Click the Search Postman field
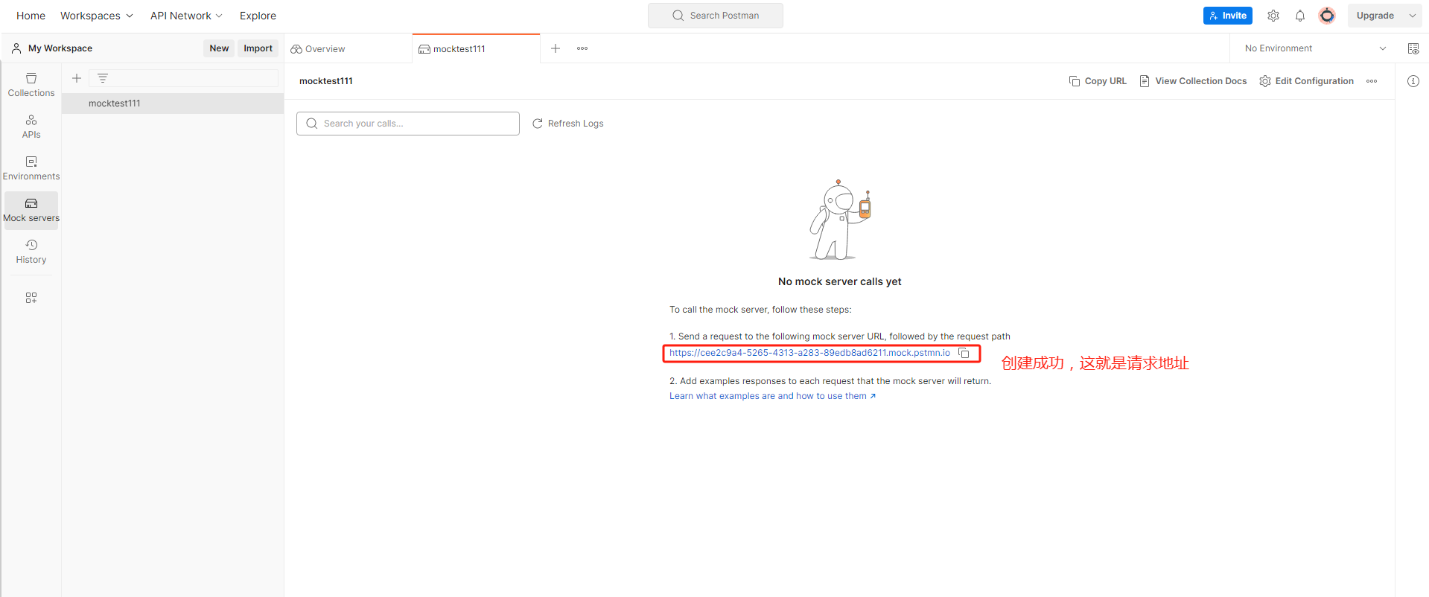 pyautogui.click(x=716, y=16)
